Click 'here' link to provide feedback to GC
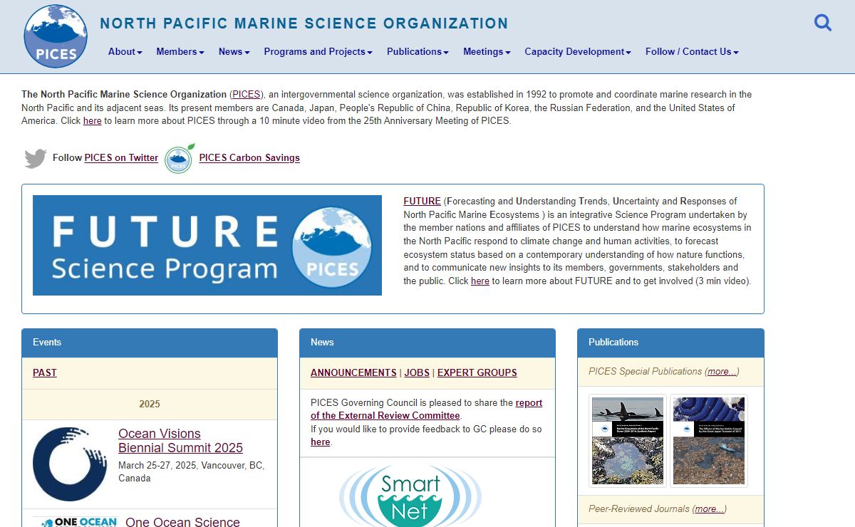The image size is (855, 527). pyautogui.click(x=320, y=442)
